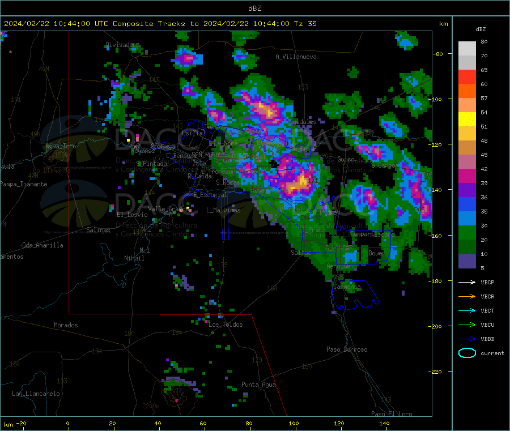Select the light gray legend swatch below 80
Screen dimensions: 510x431
(x=467, y=49)
